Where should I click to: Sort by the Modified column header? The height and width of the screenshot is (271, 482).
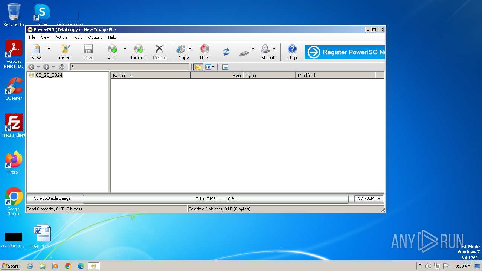[336, 75]
